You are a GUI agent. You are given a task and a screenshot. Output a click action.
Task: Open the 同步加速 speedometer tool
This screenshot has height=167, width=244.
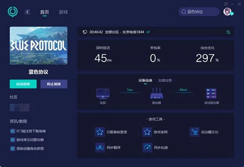point(147,147)
